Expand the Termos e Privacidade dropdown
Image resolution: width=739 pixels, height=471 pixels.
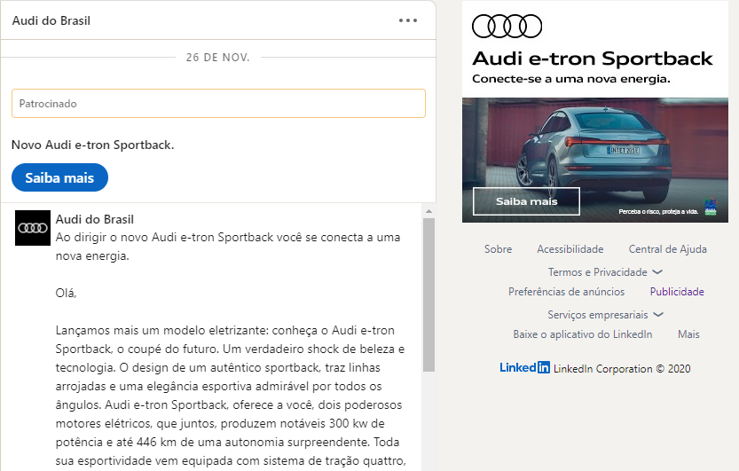tap(606, 272)
